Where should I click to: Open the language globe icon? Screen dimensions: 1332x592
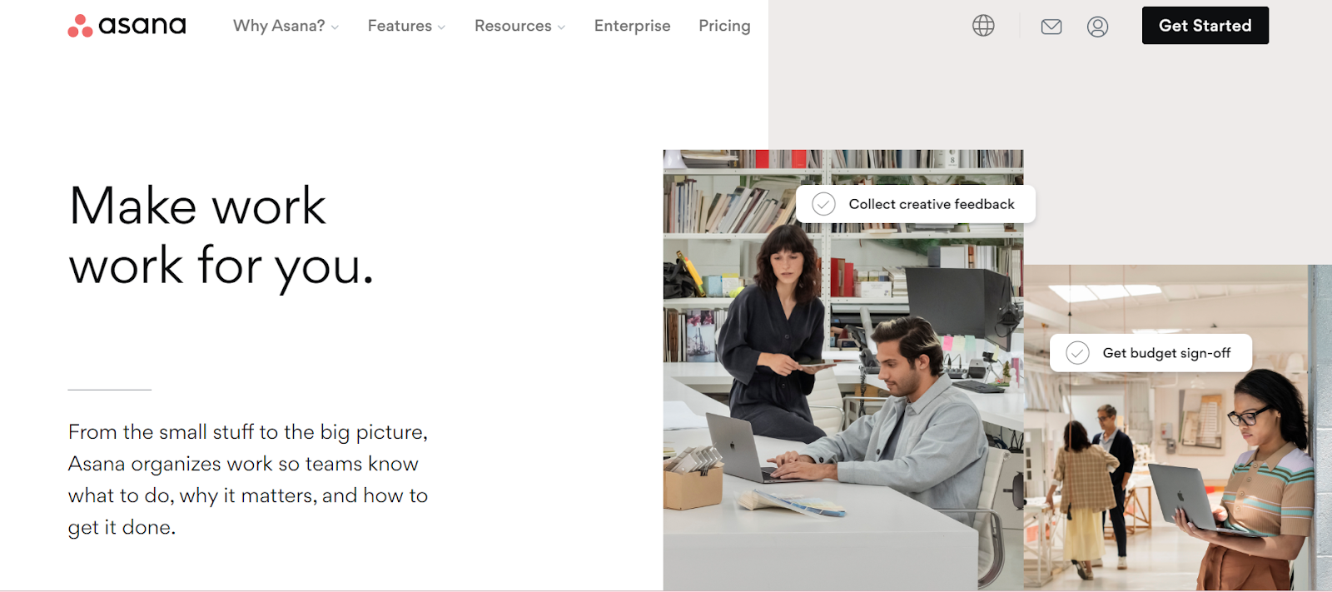(x=983, y=26)
